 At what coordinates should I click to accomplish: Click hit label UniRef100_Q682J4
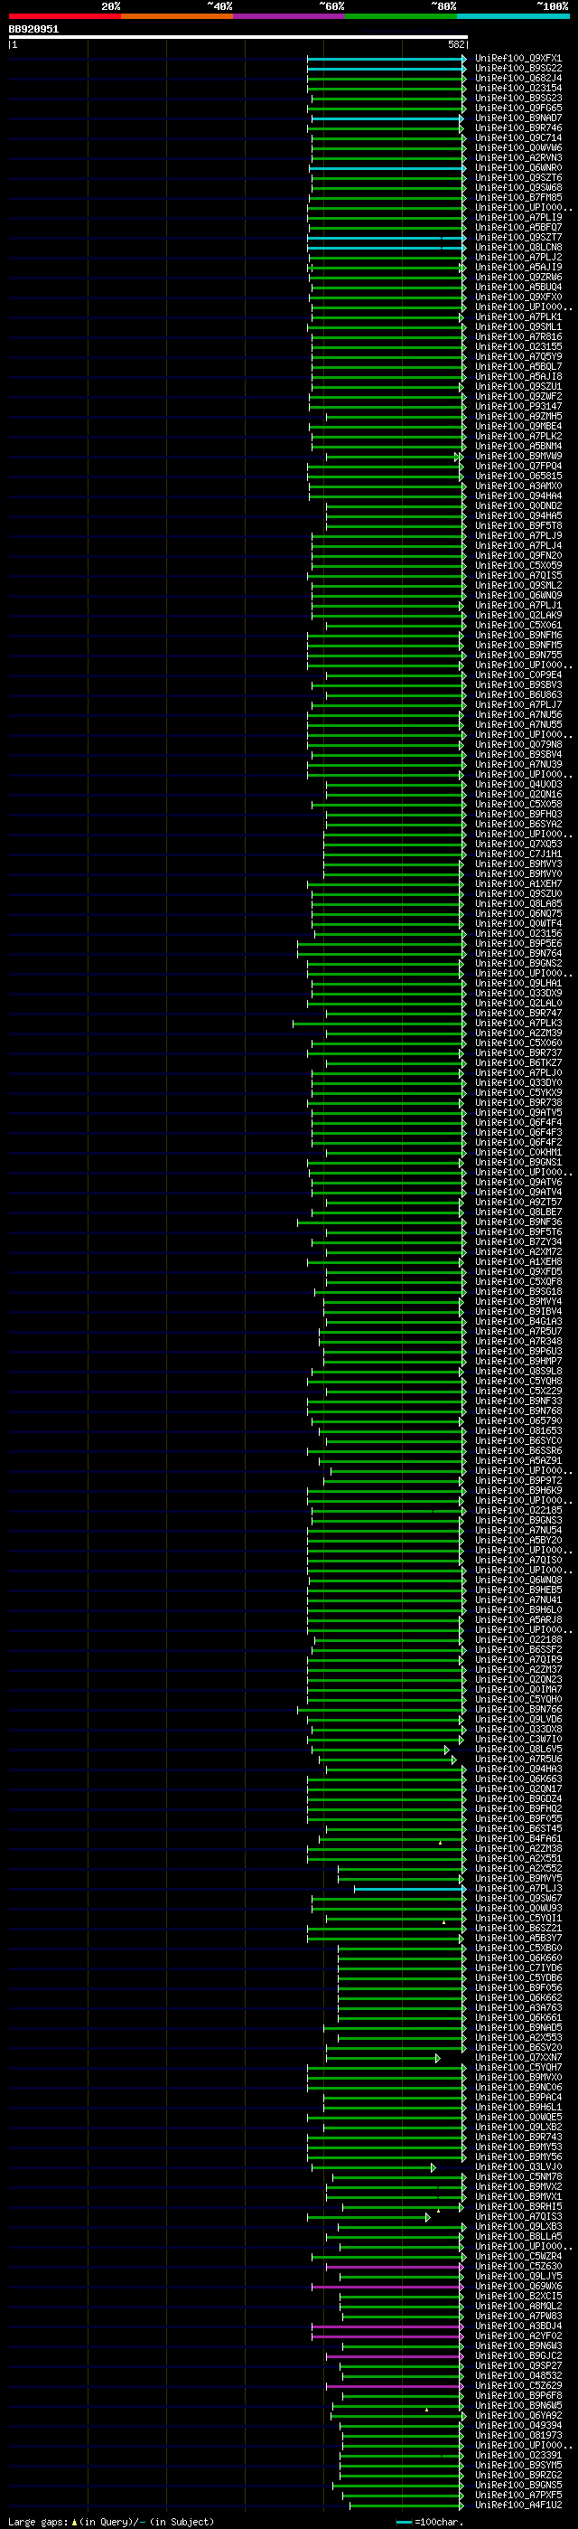518,79
